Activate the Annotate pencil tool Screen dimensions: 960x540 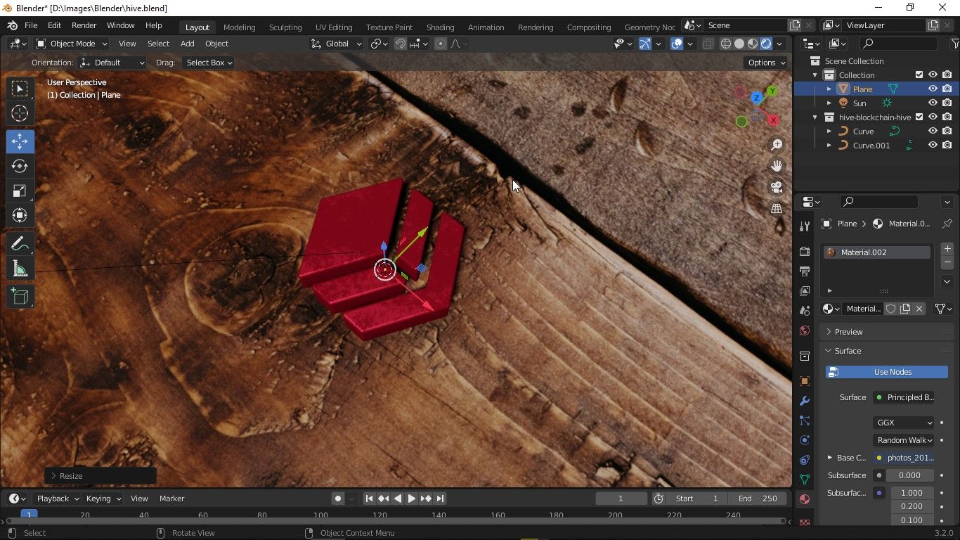pos(20,244)
